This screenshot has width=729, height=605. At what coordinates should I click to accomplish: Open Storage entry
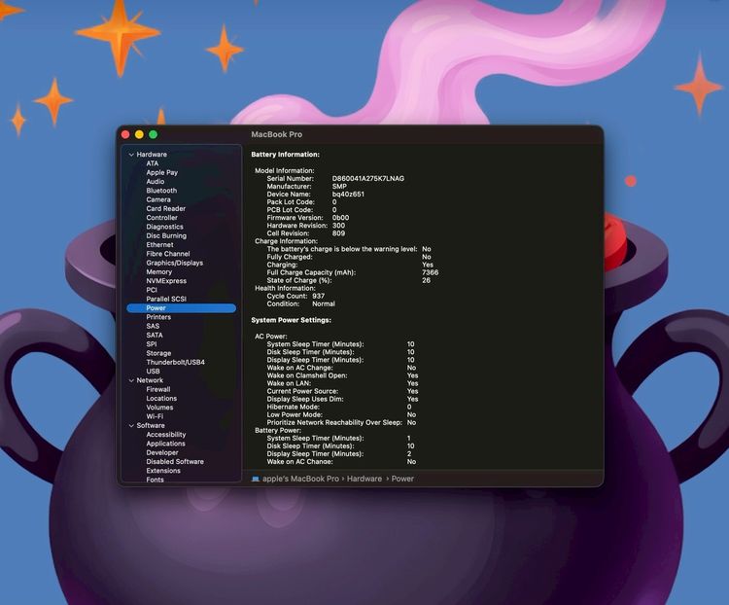158,353
